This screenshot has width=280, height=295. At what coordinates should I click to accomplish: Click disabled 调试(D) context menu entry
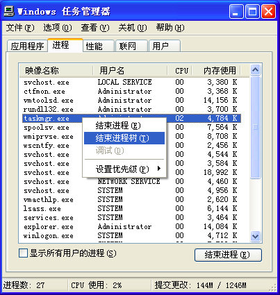click(124, 151)
